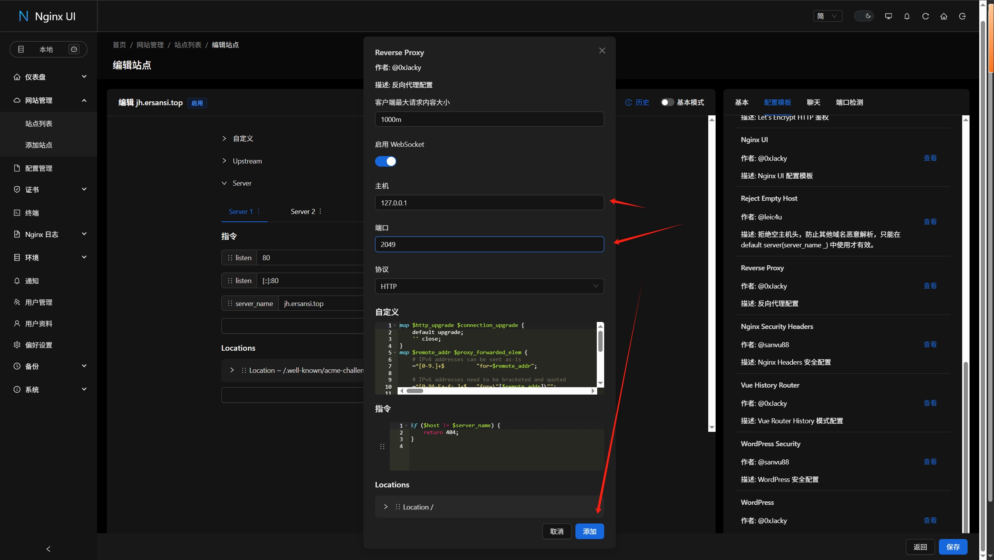The height and width of the screenshot is (560, 994).
Task: Expand the Location / row in dialog
Action: point(489,507)
